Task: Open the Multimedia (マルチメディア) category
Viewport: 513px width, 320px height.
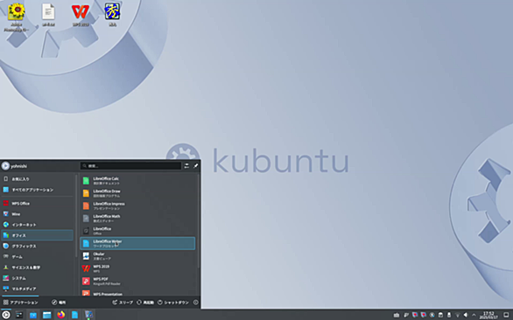Action: [38, 289]
